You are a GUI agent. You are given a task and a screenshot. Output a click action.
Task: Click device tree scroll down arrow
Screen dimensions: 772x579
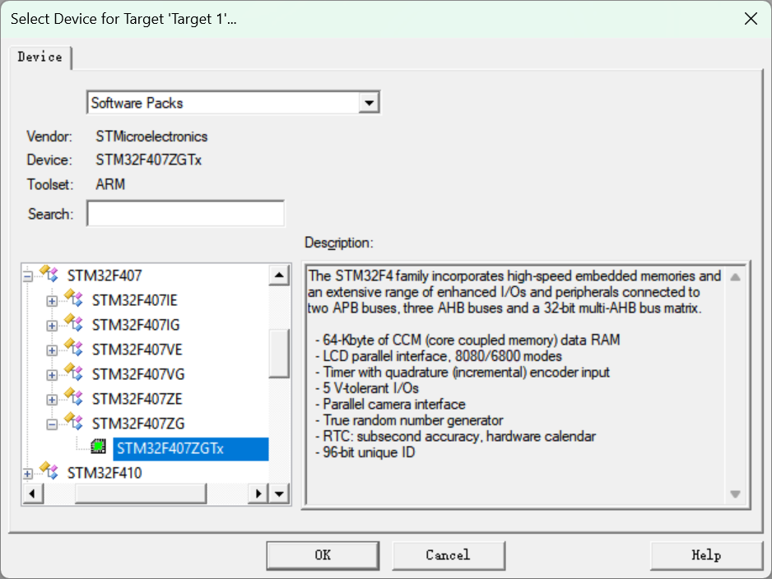279,493
